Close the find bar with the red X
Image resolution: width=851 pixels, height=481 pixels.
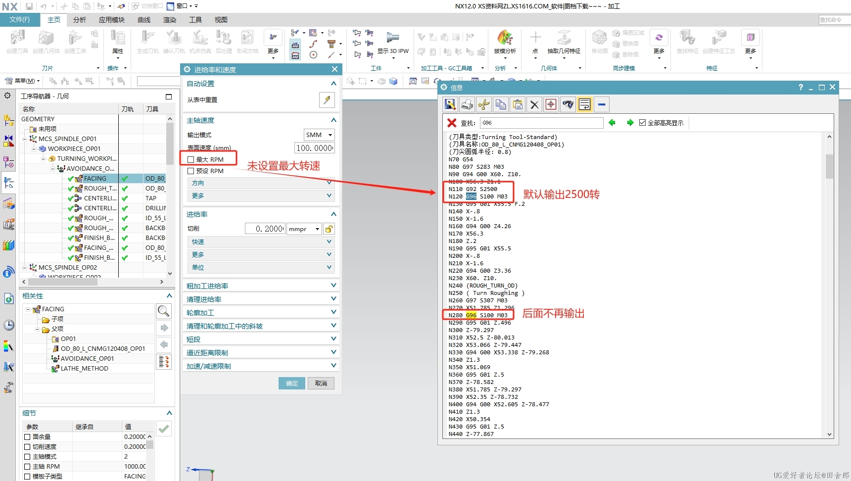[x=452, y=123]
